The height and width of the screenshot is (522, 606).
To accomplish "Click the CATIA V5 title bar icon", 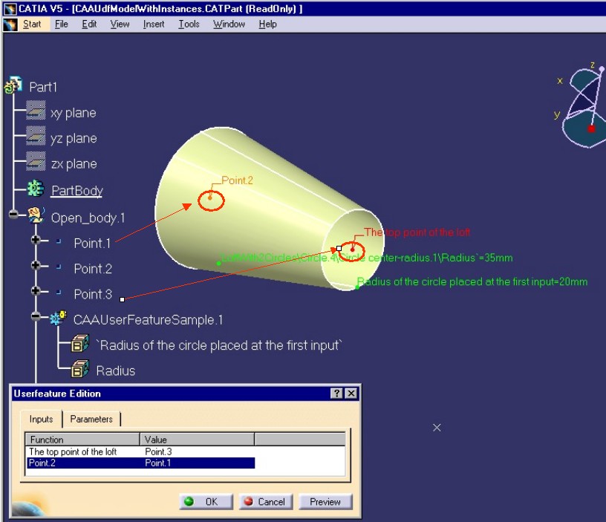I will point(10,8).
